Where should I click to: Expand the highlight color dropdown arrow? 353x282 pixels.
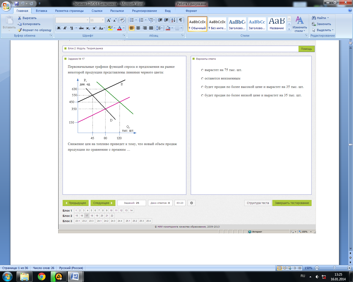coord(114,28)
